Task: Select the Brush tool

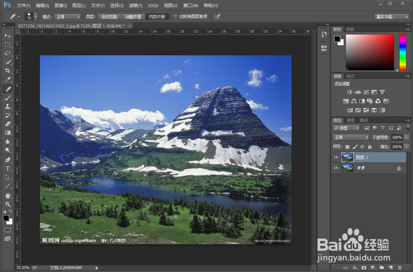Action: pos(7,98)
